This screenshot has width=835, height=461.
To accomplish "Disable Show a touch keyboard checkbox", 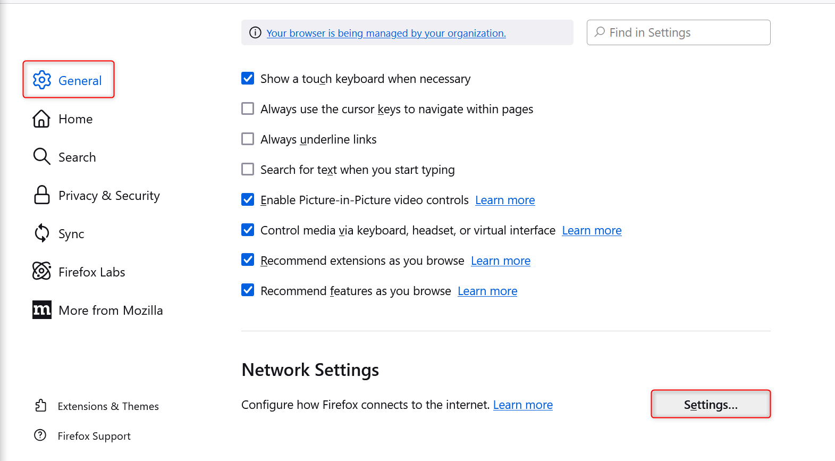I will pyautogui.click(x=248, y=79).
